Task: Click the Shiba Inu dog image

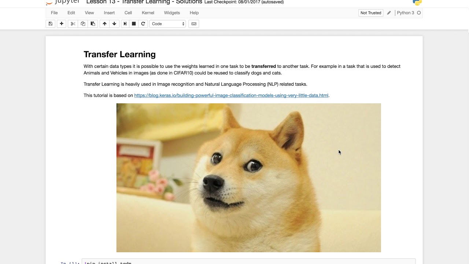Action: click(249, 178)
